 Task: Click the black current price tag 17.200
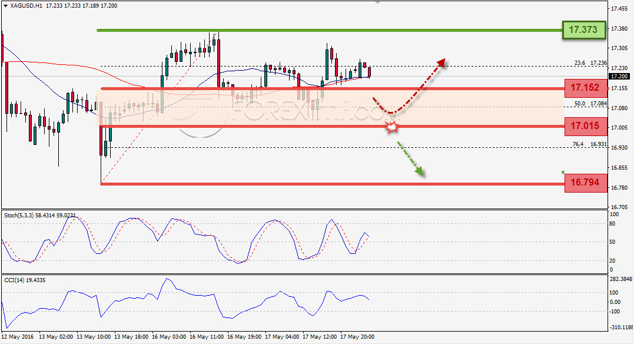(x=619, y=76)
